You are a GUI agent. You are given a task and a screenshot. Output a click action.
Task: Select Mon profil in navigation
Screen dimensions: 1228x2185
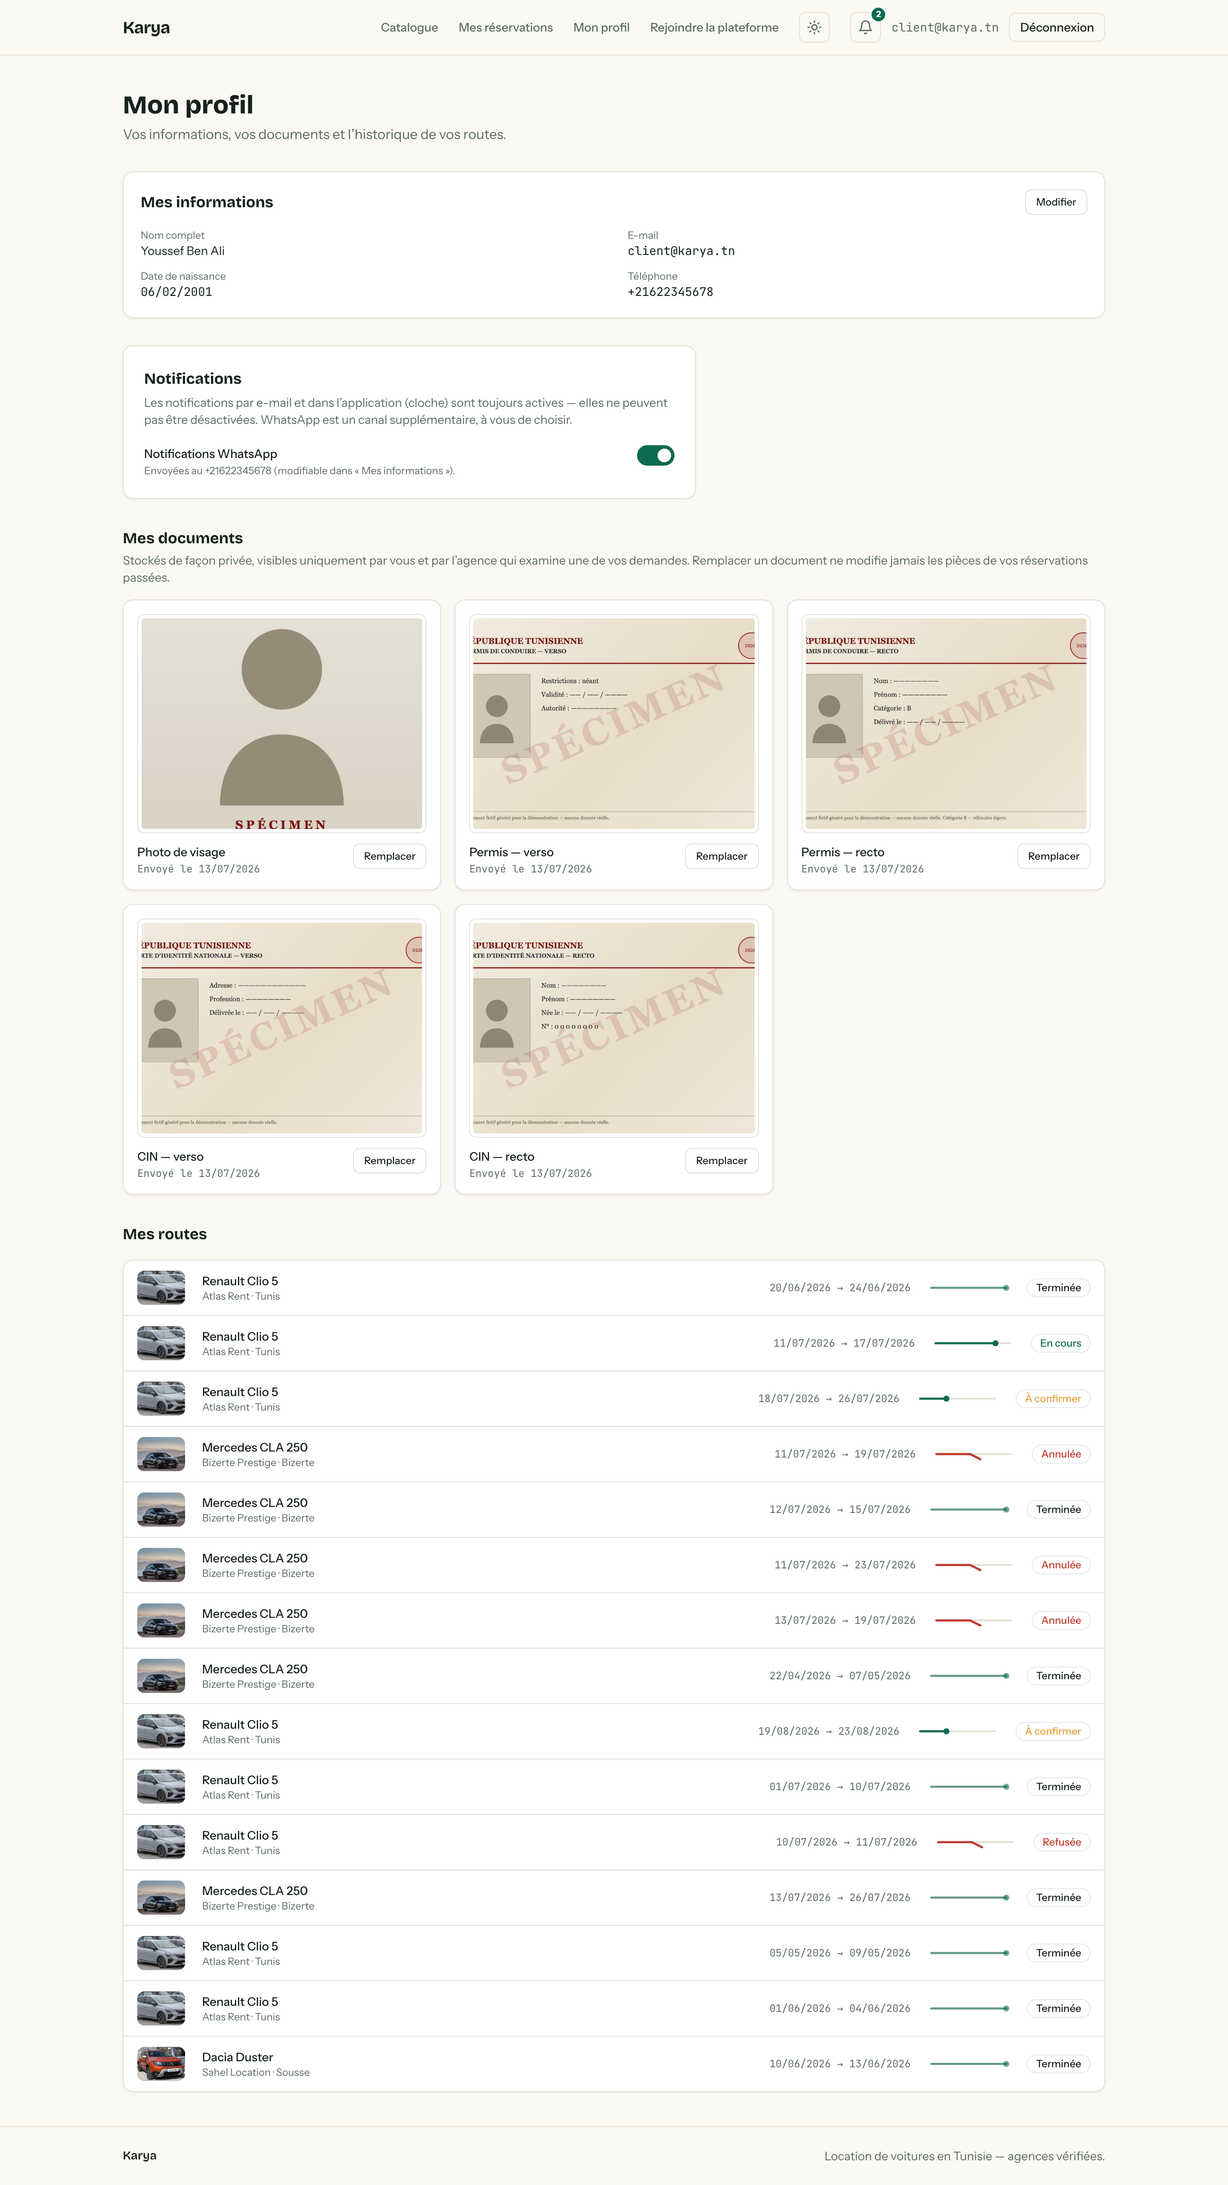click(x=601, y=27)
